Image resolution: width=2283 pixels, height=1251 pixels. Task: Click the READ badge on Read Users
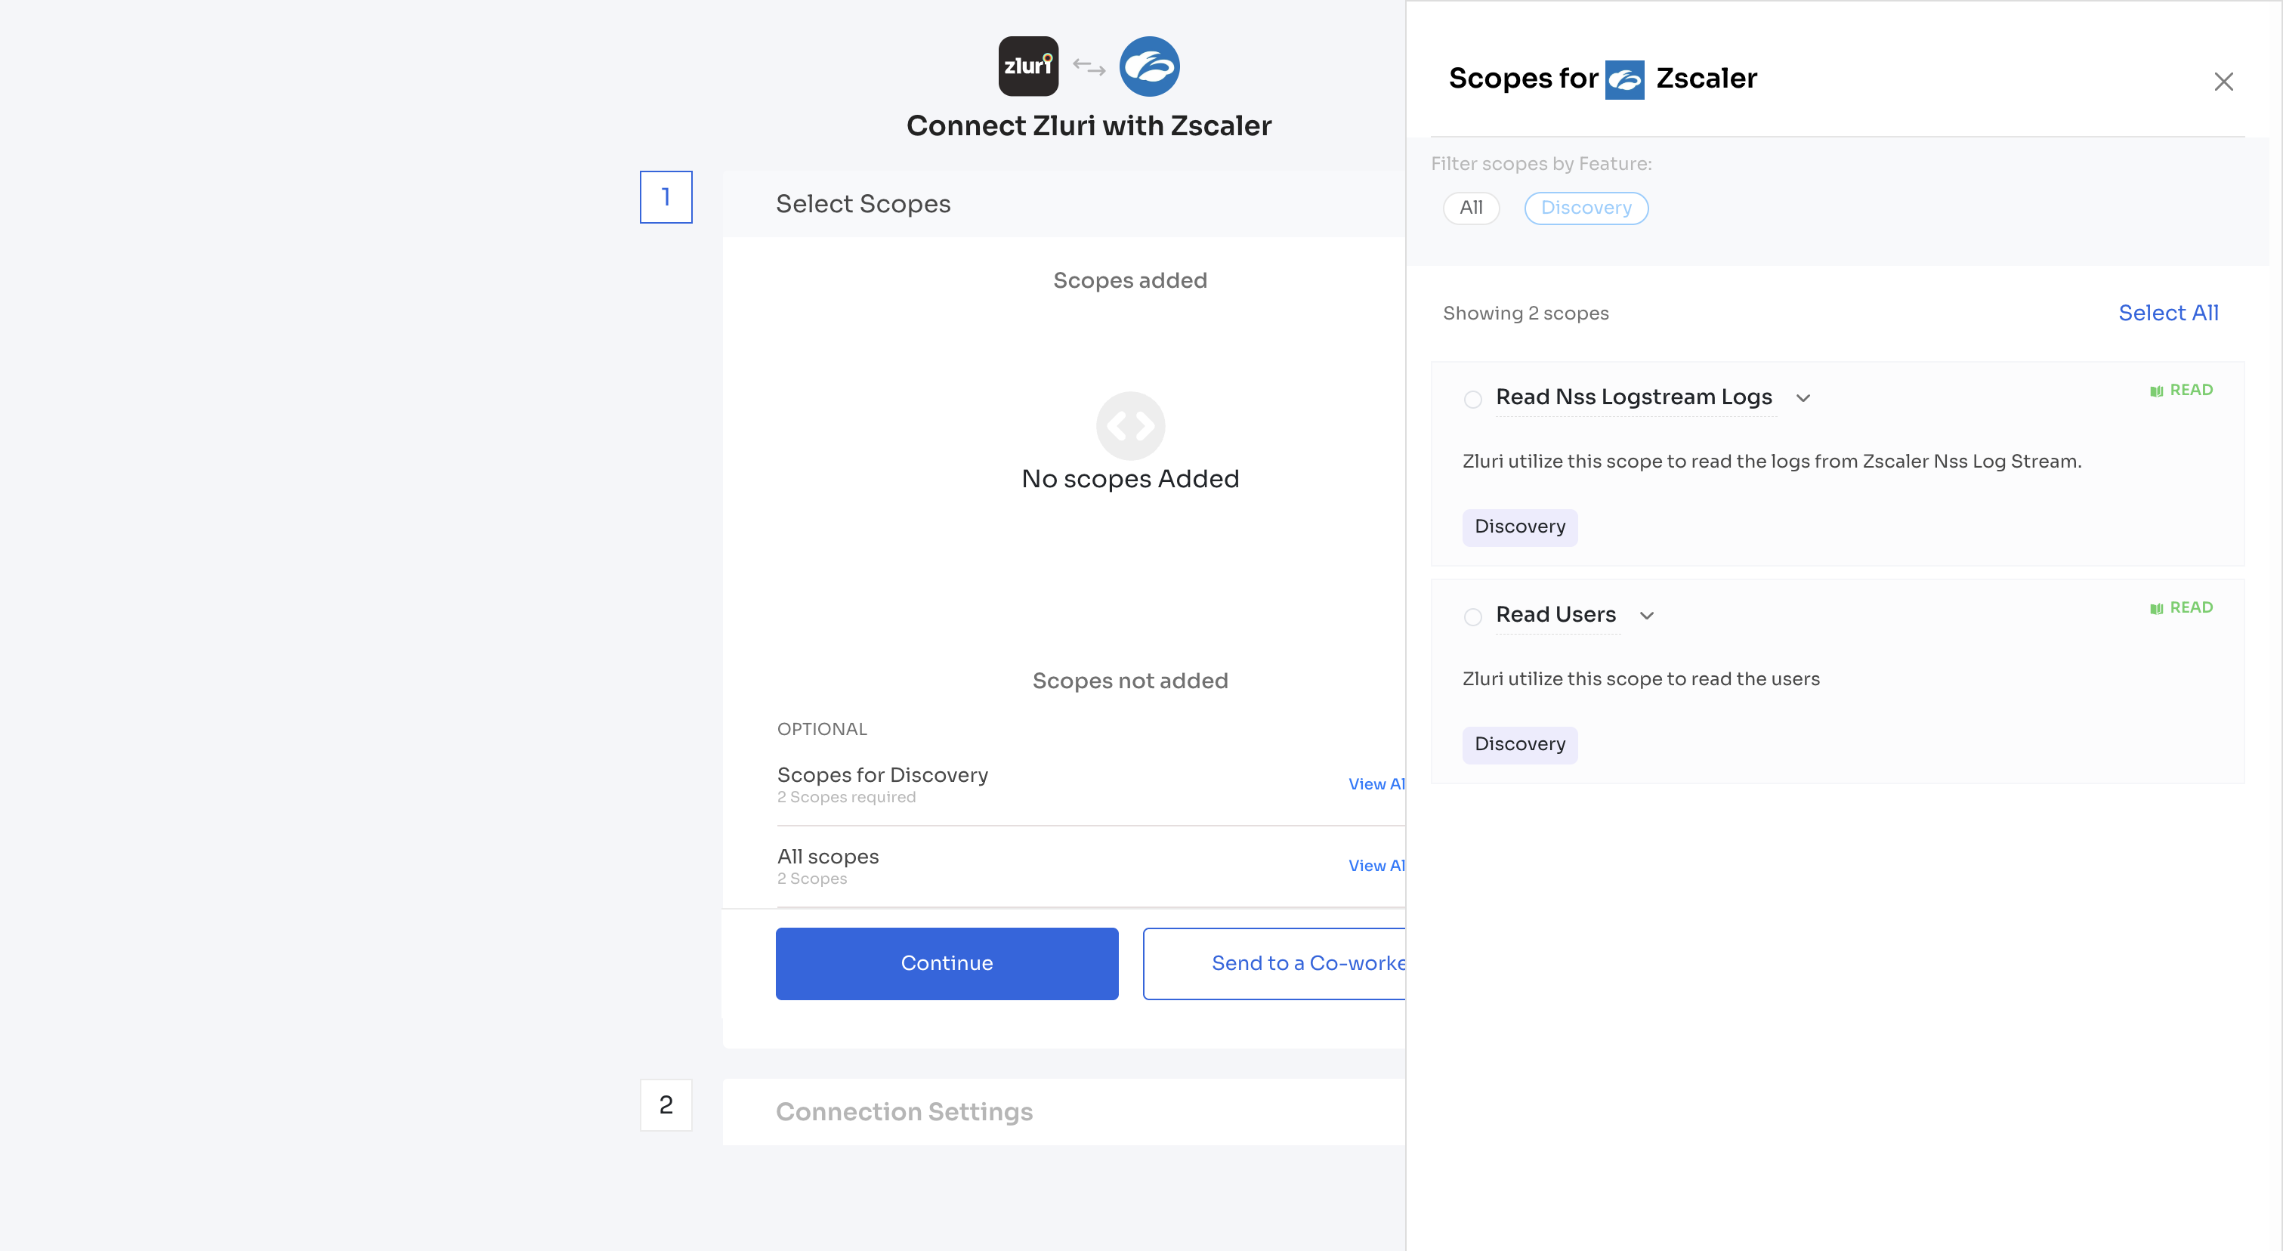point(2181,608)
